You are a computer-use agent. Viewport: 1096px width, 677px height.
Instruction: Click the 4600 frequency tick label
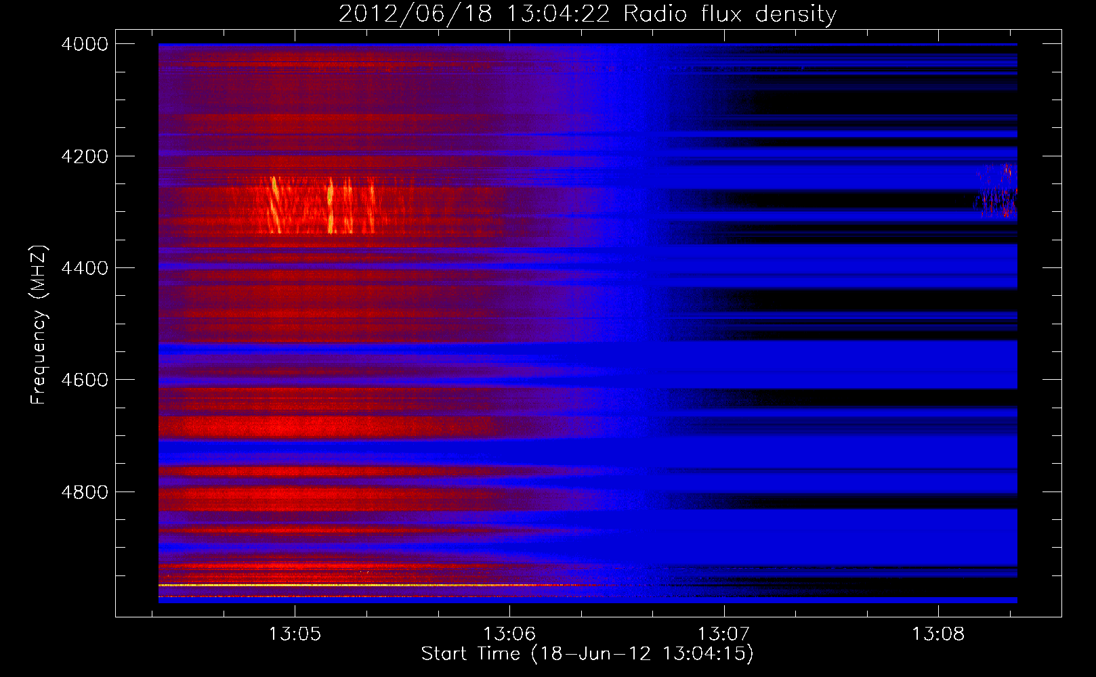[x=85, y=380]
